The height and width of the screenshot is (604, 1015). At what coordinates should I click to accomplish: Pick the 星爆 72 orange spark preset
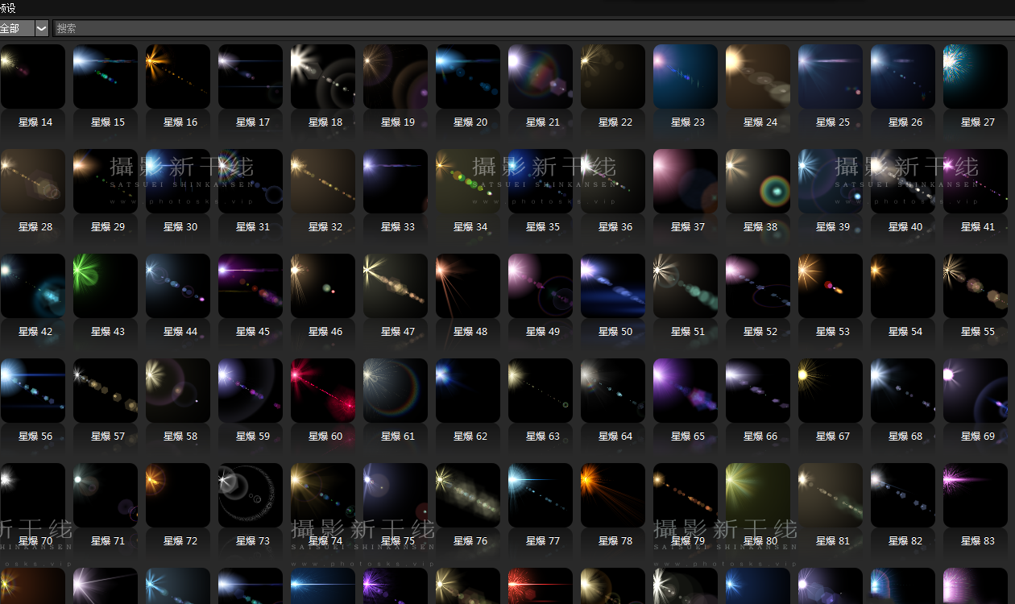178,495
